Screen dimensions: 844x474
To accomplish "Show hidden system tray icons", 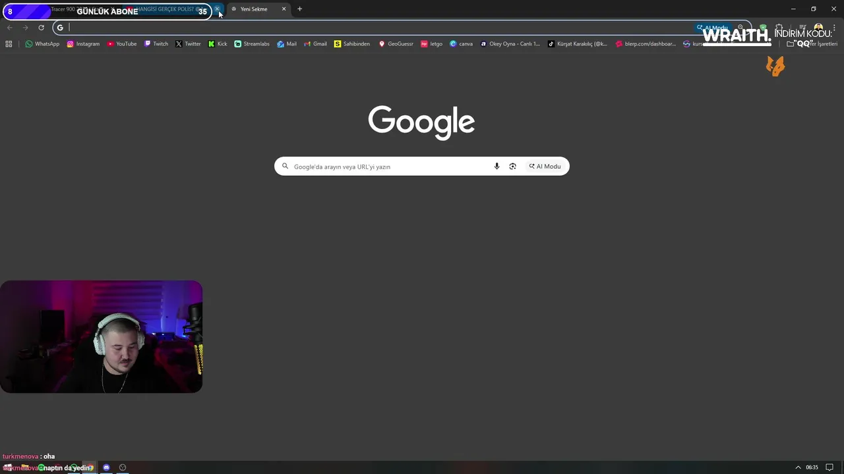I will click(x=798, y=467).
